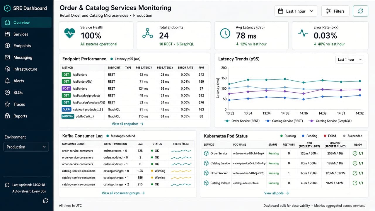Screen dimensions: 375x211
Task: Click the Latency p95 (ms) legend dot
Action: (x=112, y=59)
